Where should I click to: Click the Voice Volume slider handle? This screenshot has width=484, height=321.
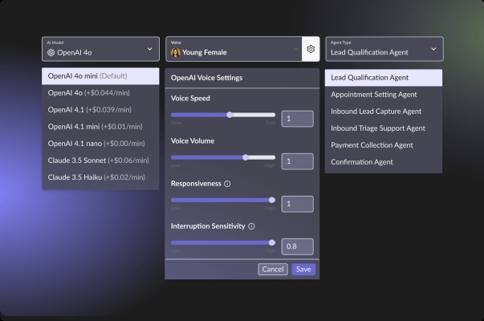pyautogui.click(x=246, y=157)
